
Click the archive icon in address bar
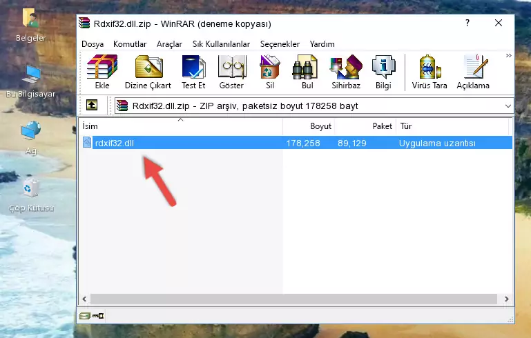pyautogui.click(x=122, y=106)
